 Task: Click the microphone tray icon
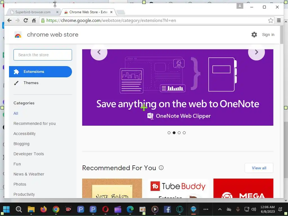point(238,209)
